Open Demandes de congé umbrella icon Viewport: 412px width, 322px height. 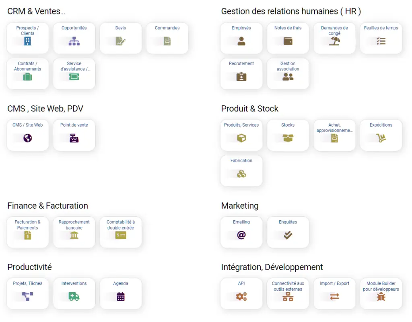pyautogui.click(x=334, y=41)
